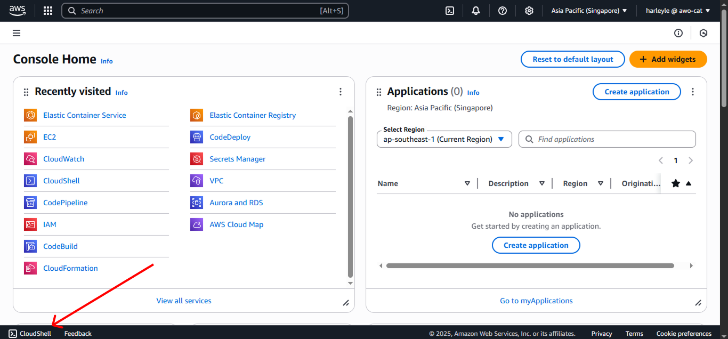Open CloudShell from the bottom footer bar
728x339 pixels.
[30, 334]
